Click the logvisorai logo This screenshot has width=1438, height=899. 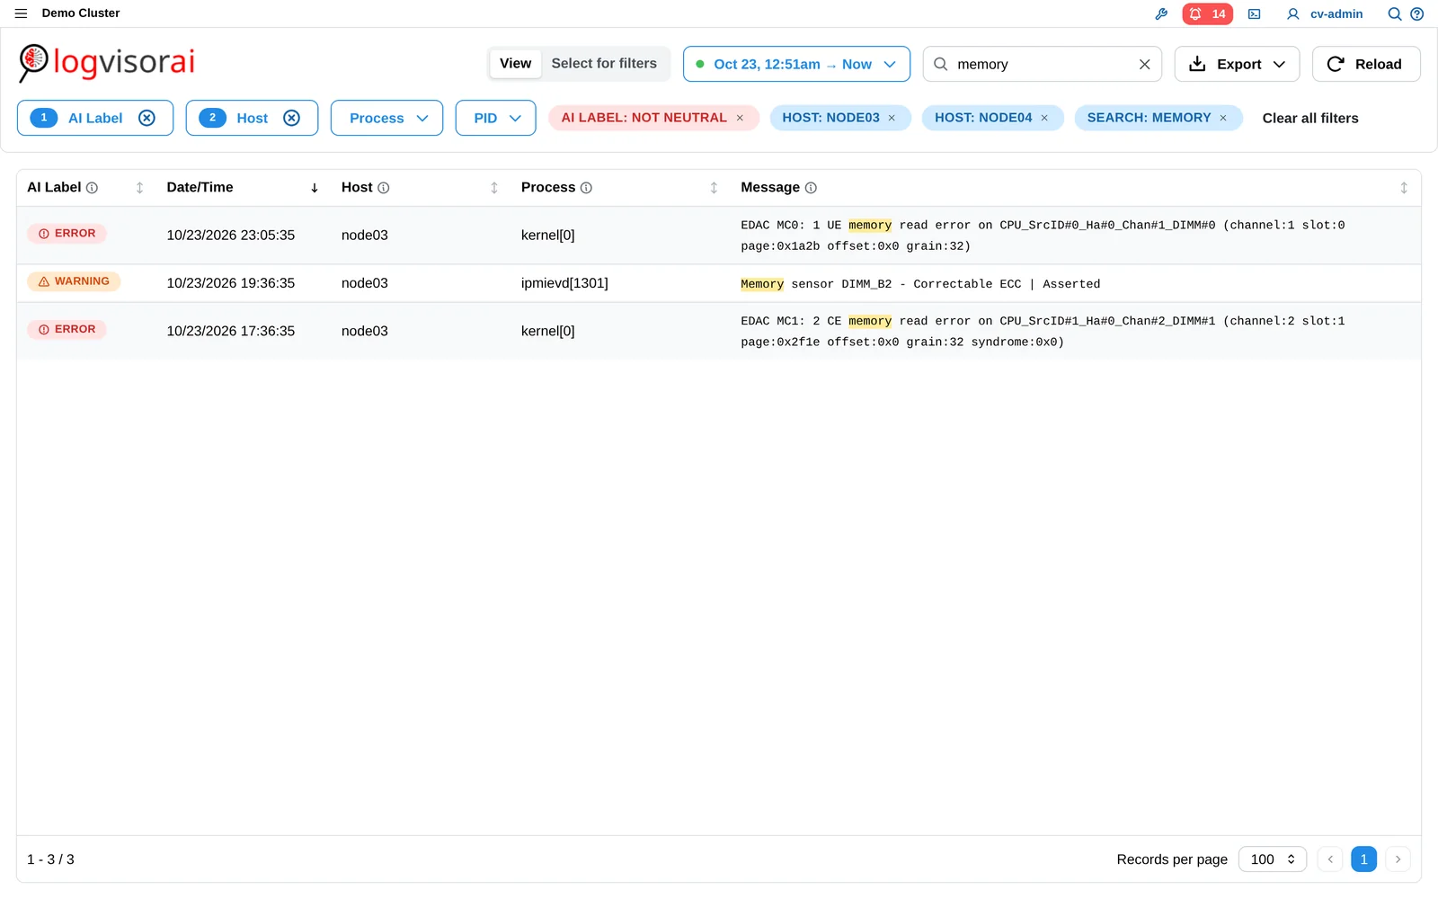click(107, 63)
